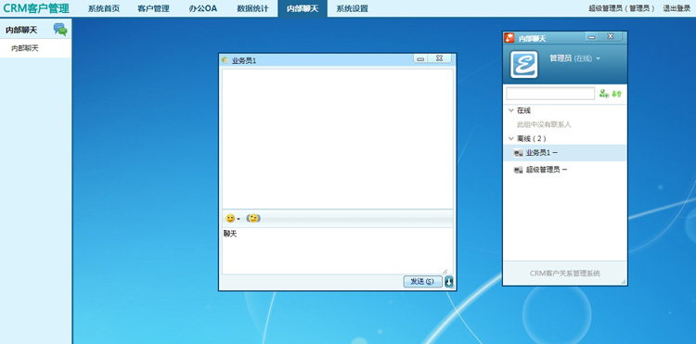696x344 pixels.
Task: Send the message with 发送(S) button
Action: click(422, 282)
